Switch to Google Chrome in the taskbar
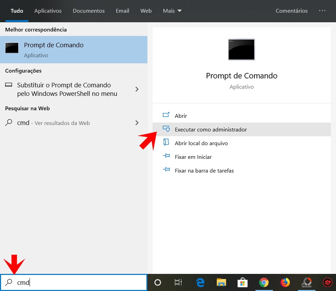Viewport: 336px width, 291px height. (x=264, y=282)
